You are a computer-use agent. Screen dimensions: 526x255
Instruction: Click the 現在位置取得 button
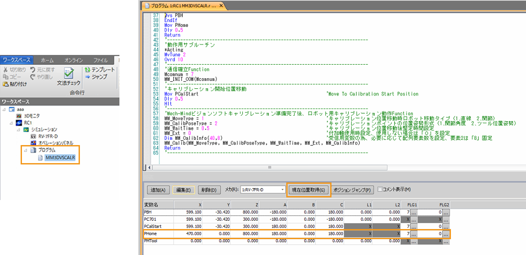pos(308,190)
